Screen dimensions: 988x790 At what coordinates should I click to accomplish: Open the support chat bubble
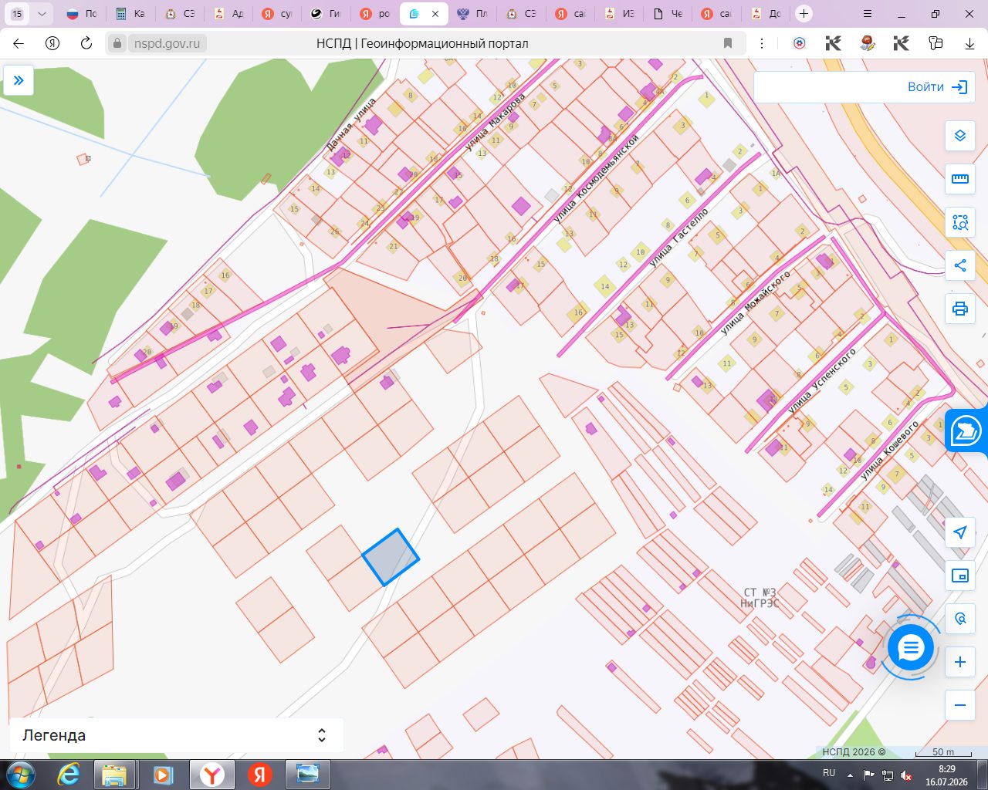tap(911, 647)
